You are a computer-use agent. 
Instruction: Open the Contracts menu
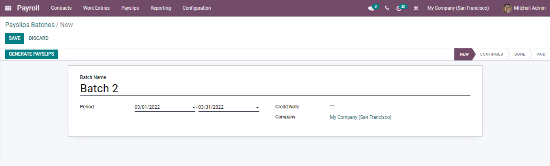pos(61,8)
